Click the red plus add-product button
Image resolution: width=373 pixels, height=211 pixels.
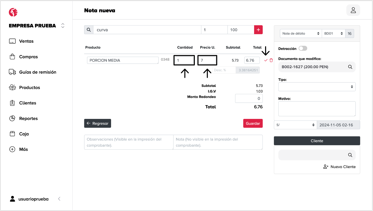coord(258,30)
